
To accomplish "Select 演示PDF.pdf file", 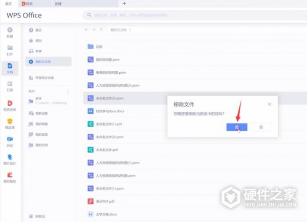I will pos(195,201).
